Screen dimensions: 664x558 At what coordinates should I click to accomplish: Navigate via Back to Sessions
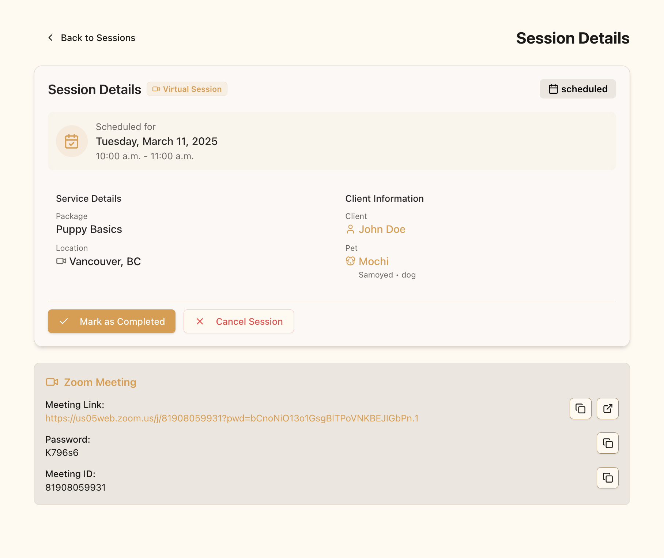[x=98, y=37]
